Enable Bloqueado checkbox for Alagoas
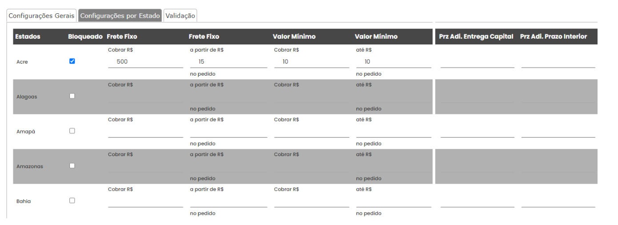 click(72, 96)
